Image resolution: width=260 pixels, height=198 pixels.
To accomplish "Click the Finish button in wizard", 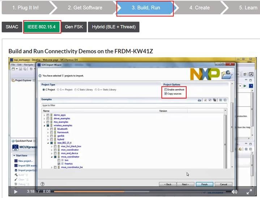I will click(204, 184).
